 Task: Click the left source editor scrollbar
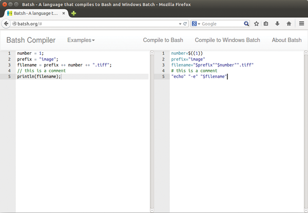point(152,131)
